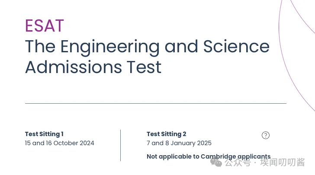The width and height of the screenshot is (315, 175).
Task: Select the 7 and 8 January 2025 date
Action: (179, 143)
